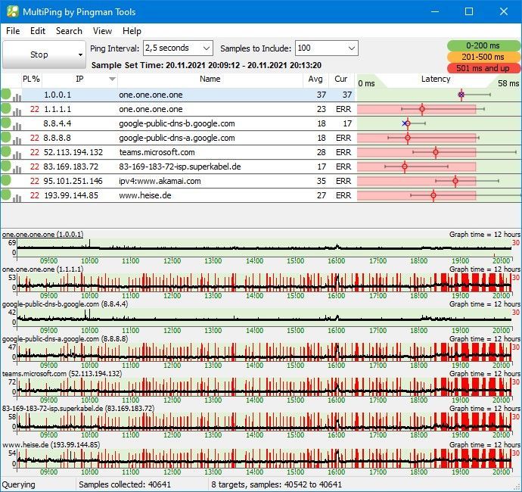The image size is (522, 492).
Task: Toggle graph icon for 8.8.4.4 row
Action: [17, 126]
